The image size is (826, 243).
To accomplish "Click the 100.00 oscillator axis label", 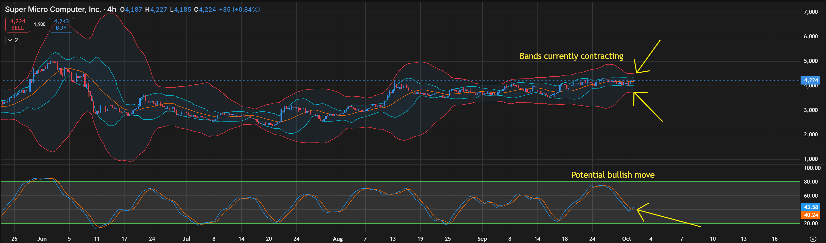I will click(812, 168).
